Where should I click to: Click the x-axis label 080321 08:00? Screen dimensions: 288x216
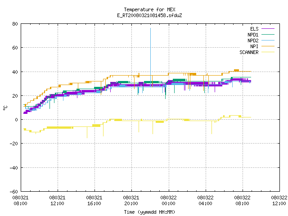click(20, 201)
